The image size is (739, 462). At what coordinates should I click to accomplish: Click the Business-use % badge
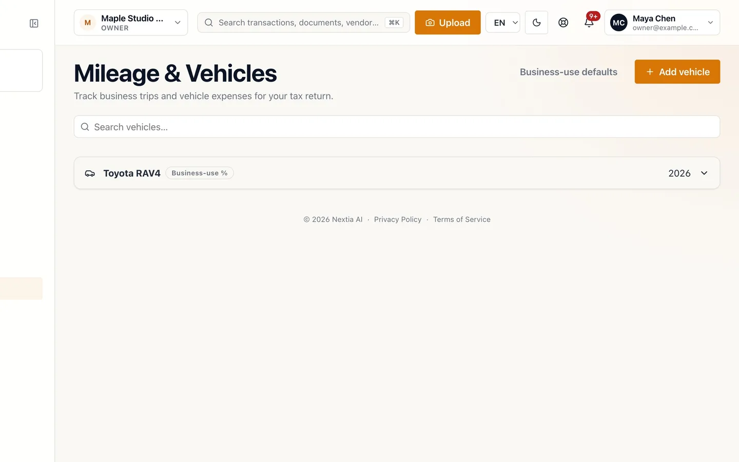coord(200,173)
